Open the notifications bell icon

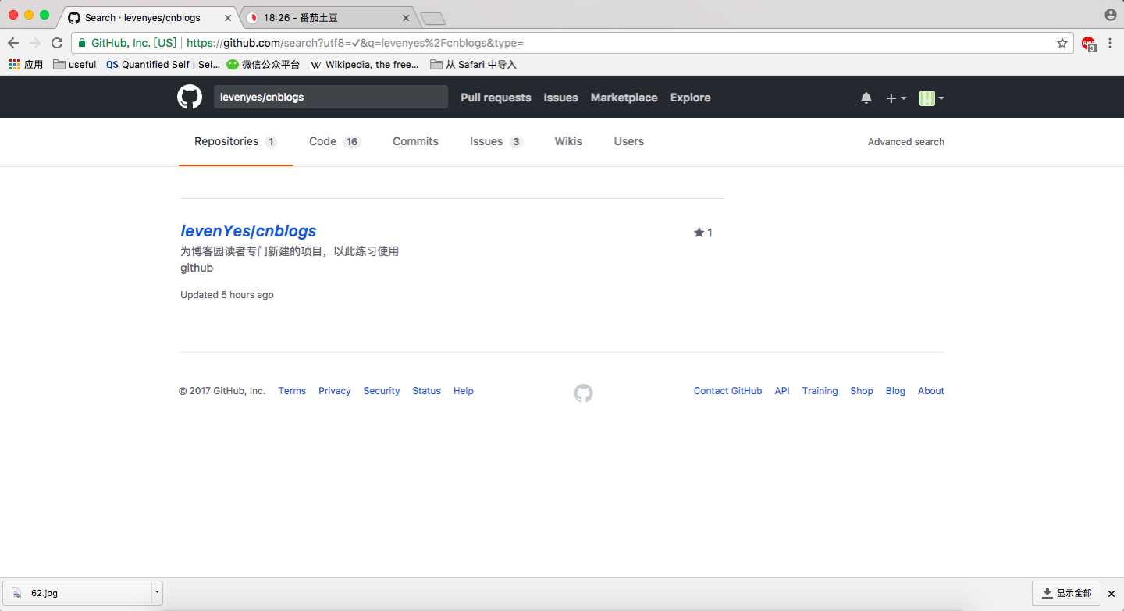coord(866,98)
